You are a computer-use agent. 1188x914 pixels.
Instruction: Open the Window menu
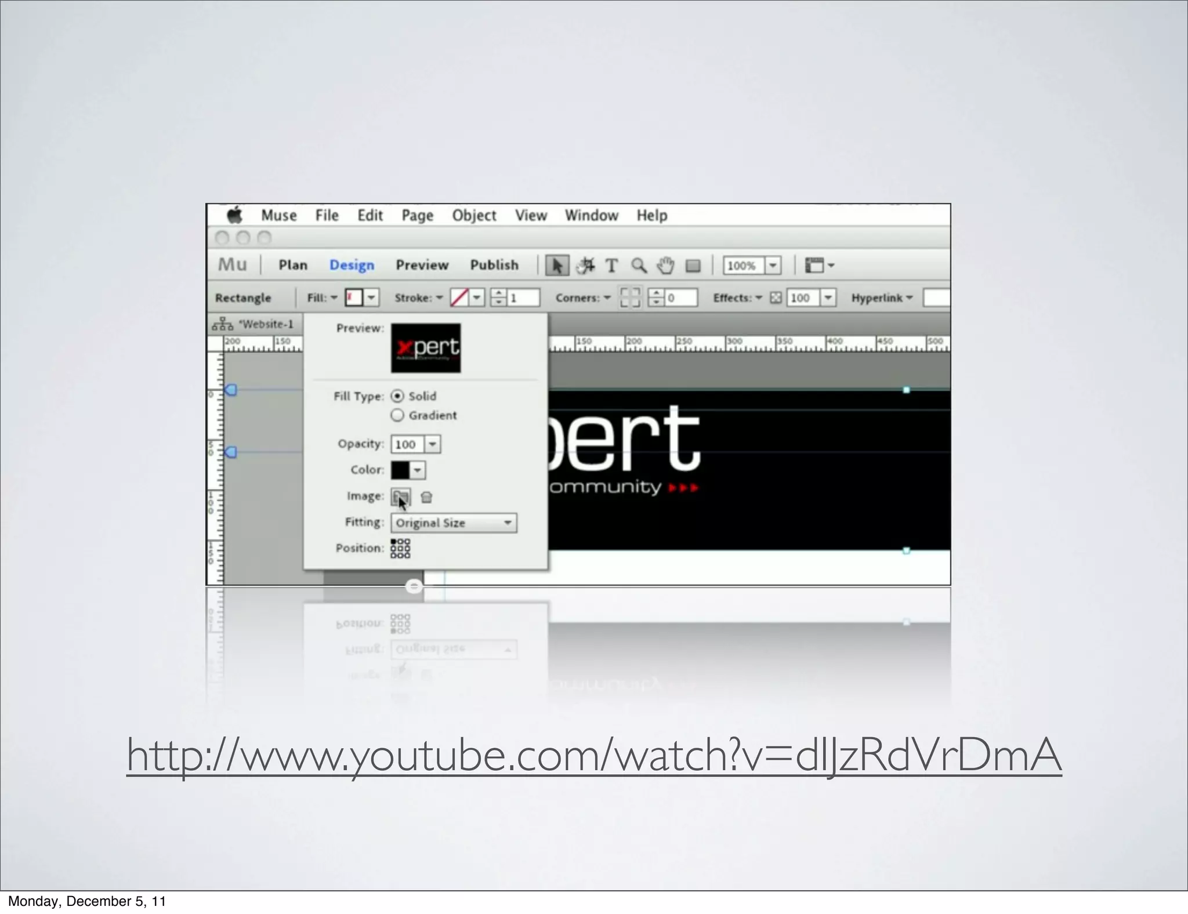pos(592,215)
